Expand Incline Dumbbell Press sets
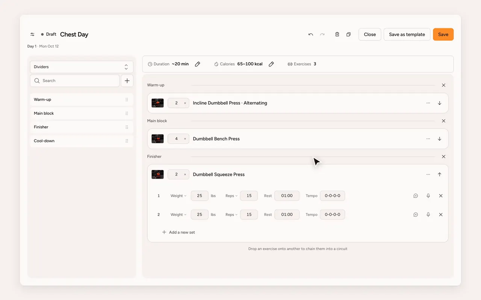Viewport: 481px width, 300px height. pyautogui.click(x=440, y=103)
